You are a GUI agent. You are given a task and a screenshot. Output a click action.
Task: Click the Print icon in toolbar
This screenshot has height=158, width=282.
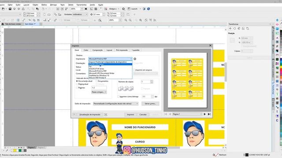coord(23,9)
